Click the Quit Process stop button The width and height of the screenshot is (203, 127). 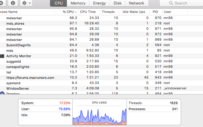tap(2, 3)
